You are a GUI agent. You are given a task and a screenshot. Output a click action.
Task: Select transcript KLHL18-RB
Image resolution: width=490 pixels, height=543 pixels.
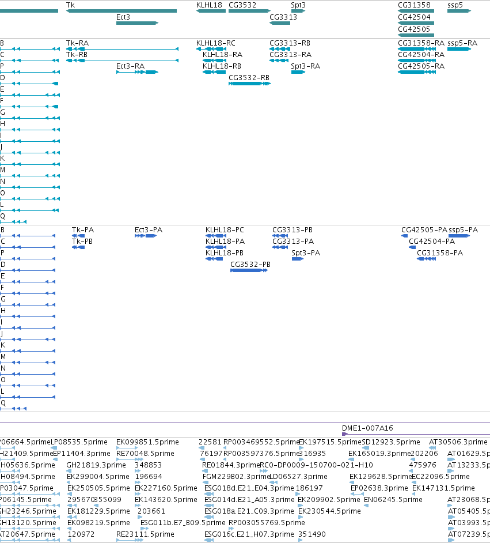[x=214, y=72]
